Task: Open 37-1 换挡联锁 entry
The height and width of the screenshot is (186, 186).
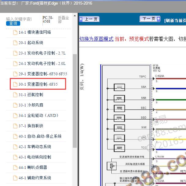Action: [x=31, y=126]
